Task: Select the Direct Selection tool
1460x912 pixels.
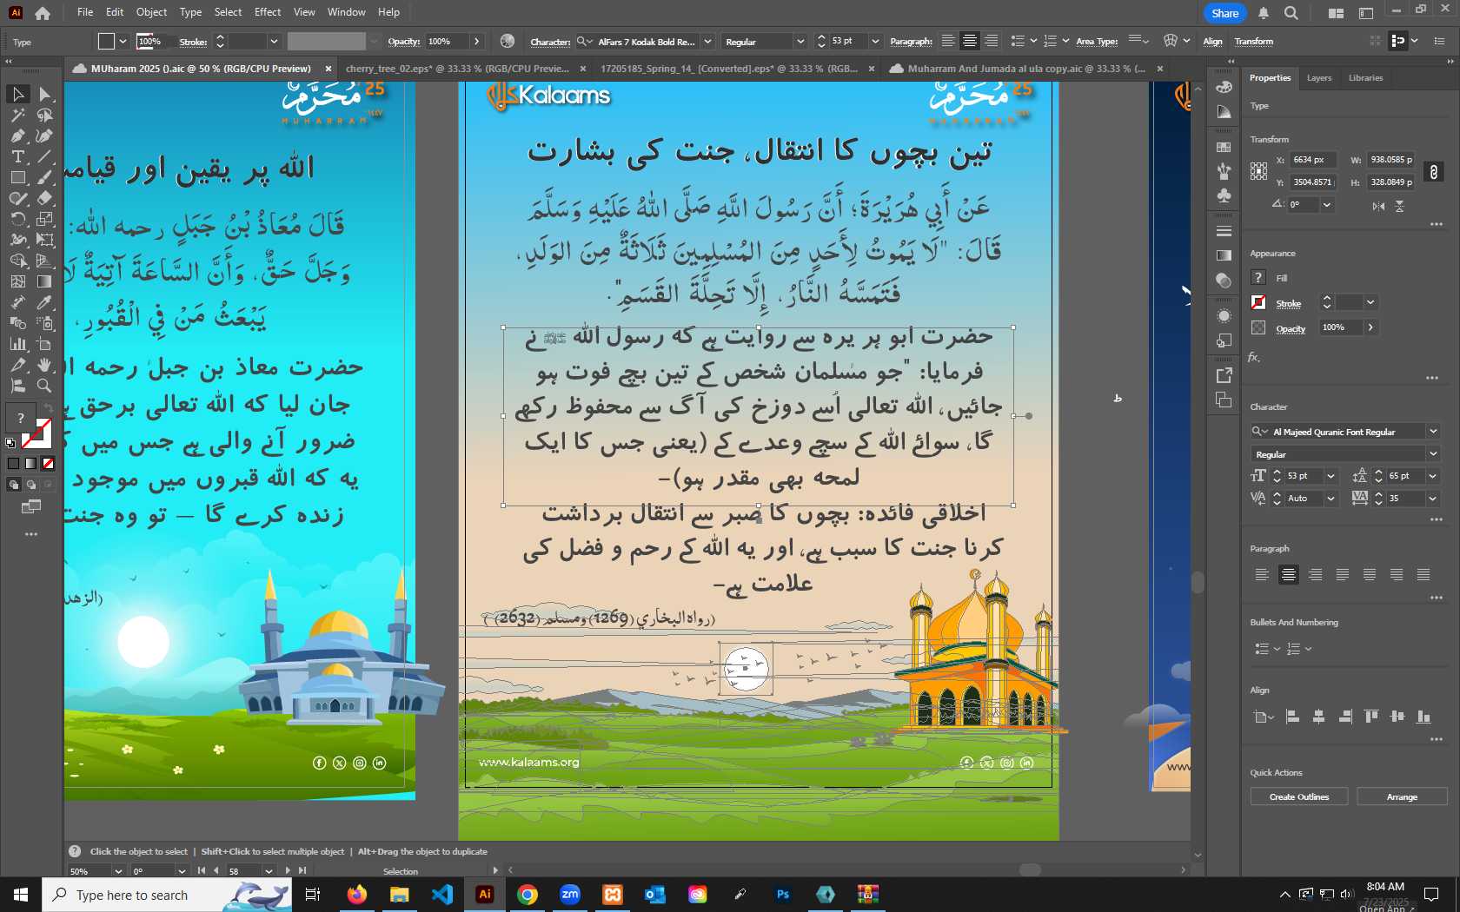Action: (x=44, y=94)
